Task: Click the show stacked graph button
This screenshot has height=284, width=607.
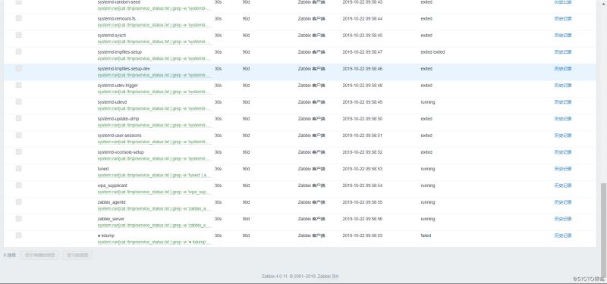Action: pos(40,255)
